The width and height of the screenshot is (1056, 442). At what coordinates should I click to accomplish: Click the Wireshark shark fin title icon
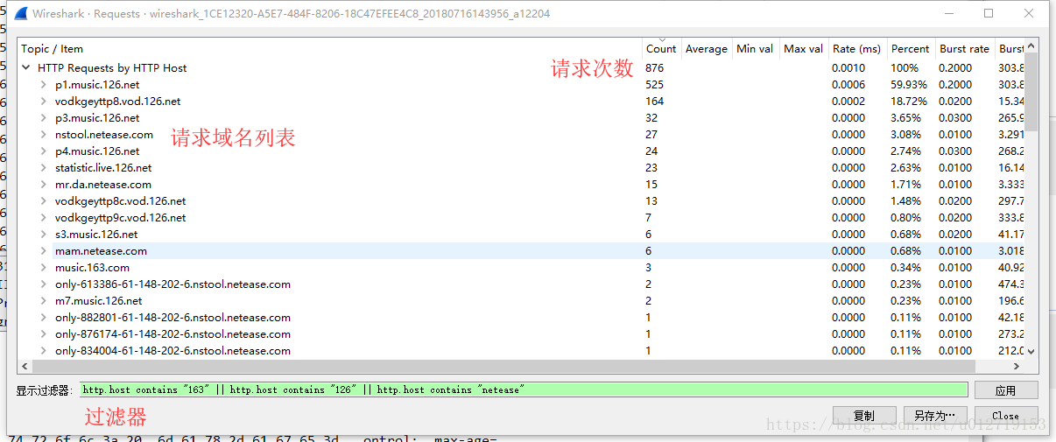pyautogui.click(x=22, y=14)
